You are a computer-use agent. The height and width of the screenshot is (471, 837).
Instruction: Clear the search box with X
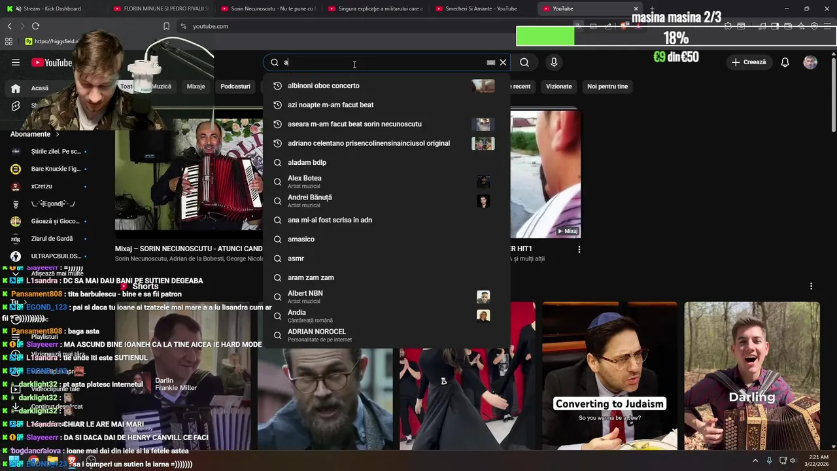click(503, 62)
